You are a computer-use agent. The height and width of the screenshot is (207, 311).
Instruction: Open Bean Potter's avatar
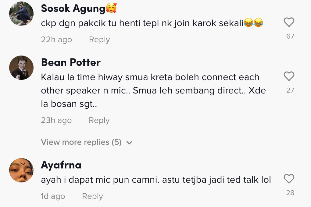tap(21, 68)
